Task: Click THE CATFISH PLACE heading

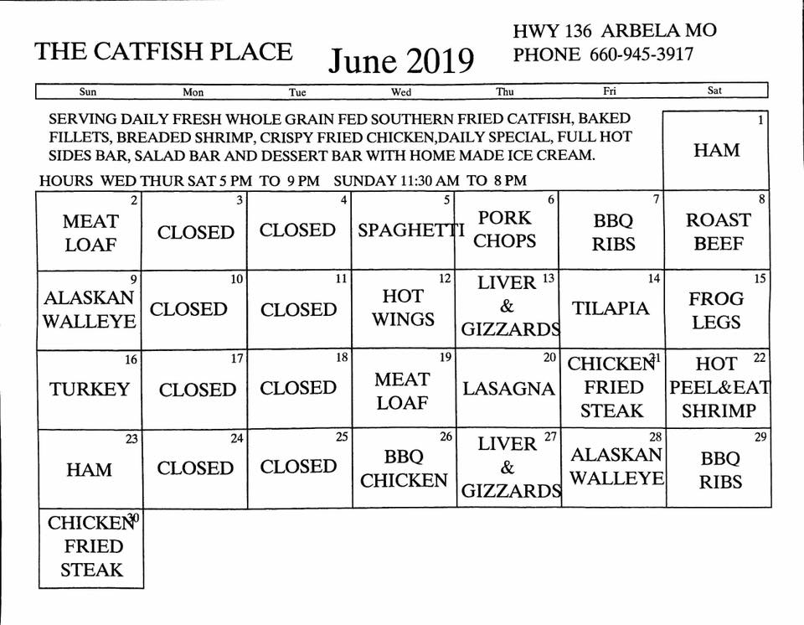Action: click(x=163, y=51)
